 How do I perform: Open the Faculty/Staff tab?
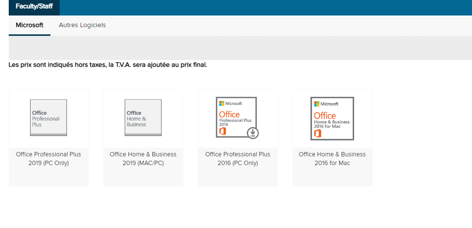tap(34, 7)
